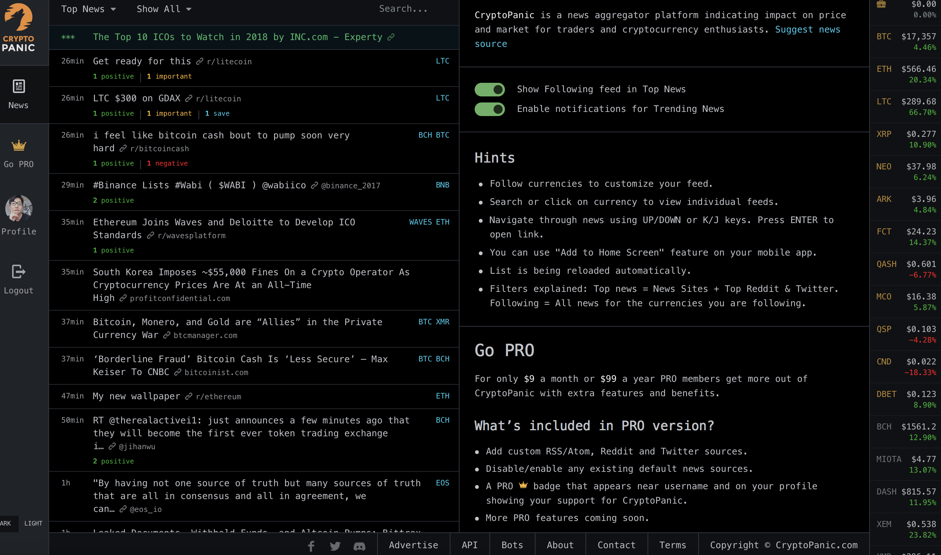Screen dimensions: 941x555
Task: Click link icon before r/bitcoincash
Action: click(123, 149)
